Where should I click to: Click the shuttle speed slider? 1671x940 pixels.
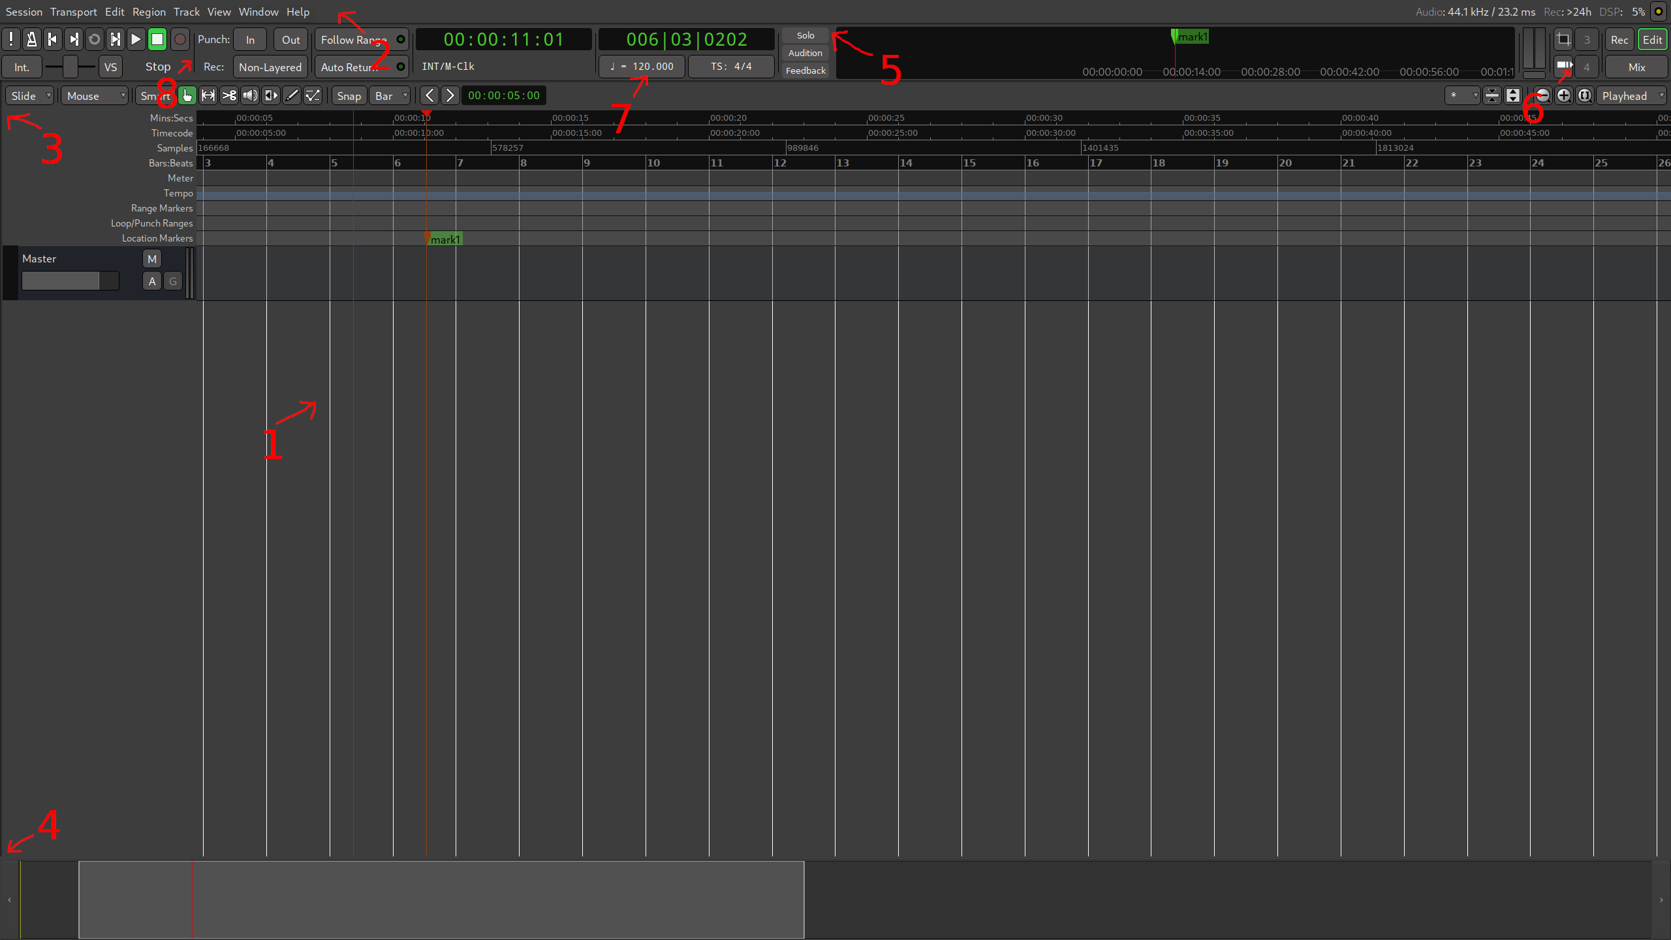[70, 67]
